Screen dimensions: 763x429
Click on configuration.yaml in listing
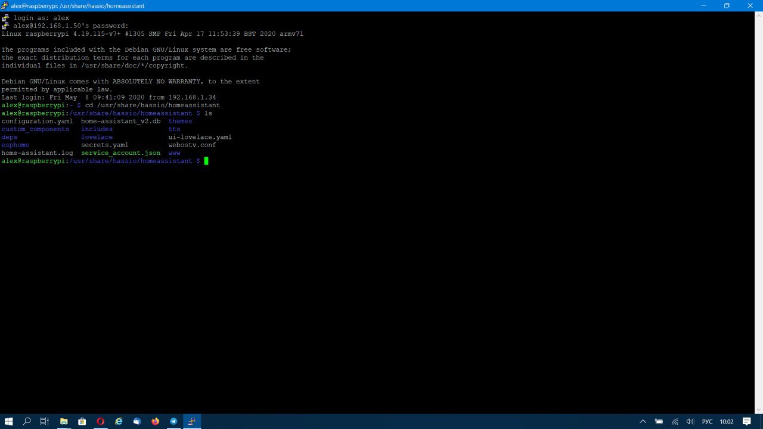coord(37,121)
